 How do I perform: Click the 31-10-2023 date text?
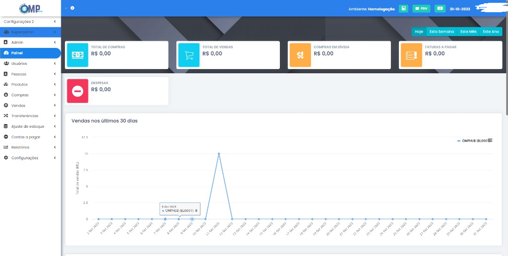pos(460,9)
